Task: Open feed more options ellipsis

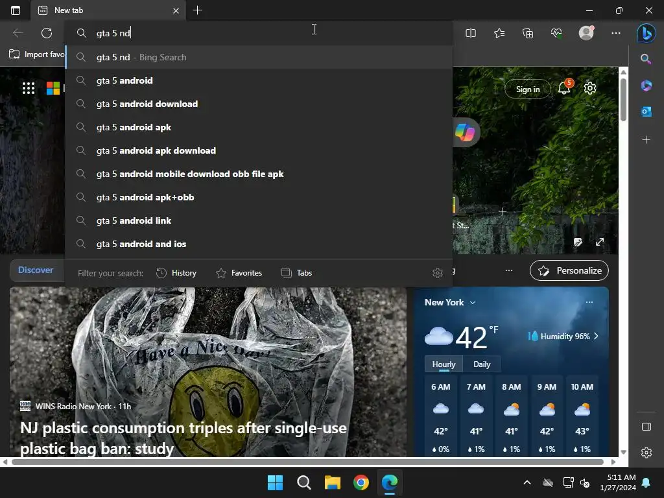Action: (x=509, y=270)
